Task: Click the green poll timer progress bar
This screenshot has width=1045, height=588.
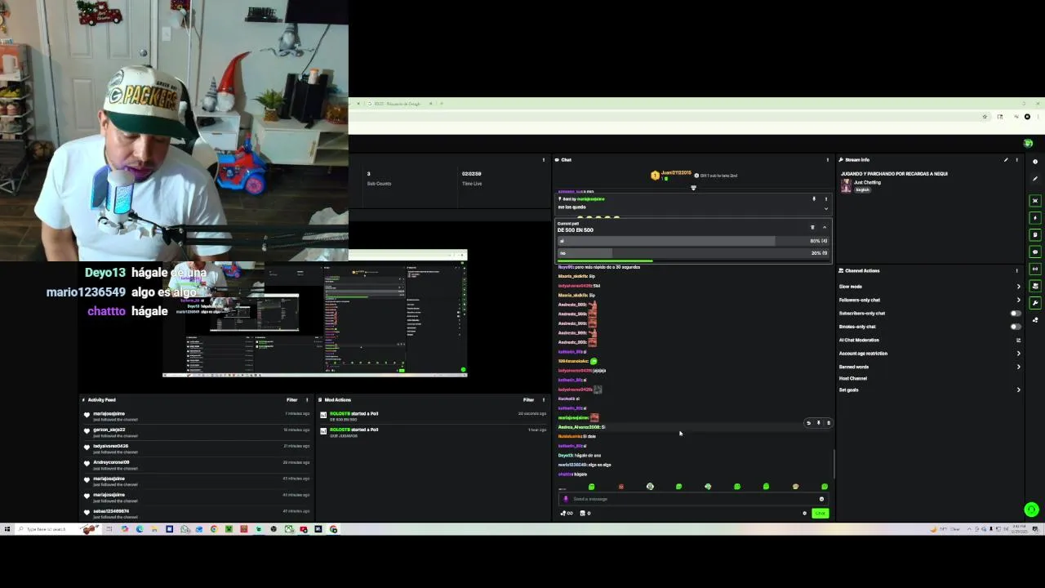Action: (605, 261)
